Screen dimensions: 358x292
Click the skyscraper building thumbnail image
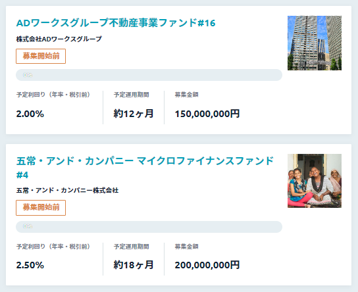[x=315, y=43]
